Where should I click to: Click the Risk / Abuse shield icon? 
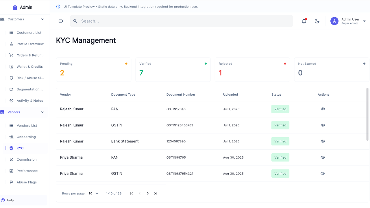point(12,78)
